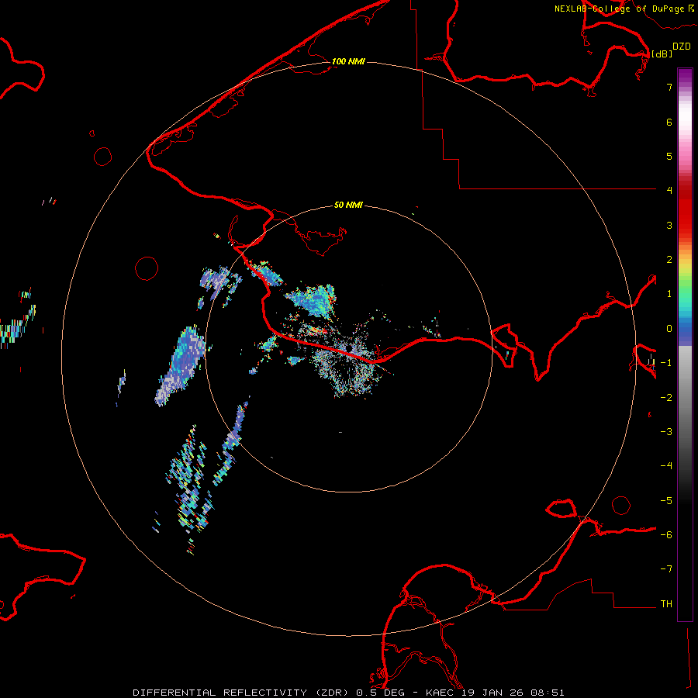Select the 2 dB scale tick label
698x698 pixels.
click(669, 260)
